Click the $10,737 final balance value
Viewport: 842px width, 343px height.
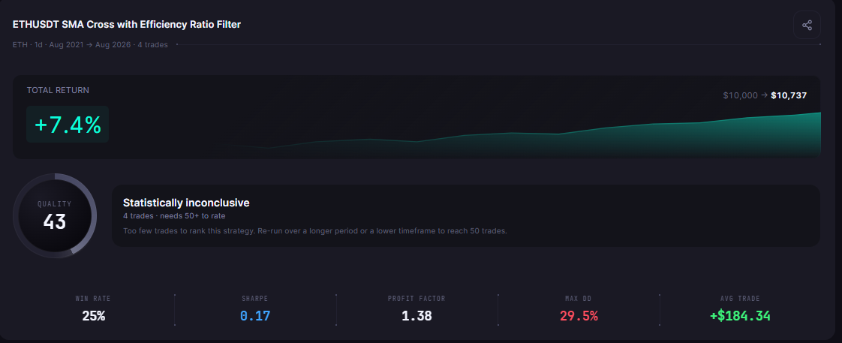pos(789,95)
